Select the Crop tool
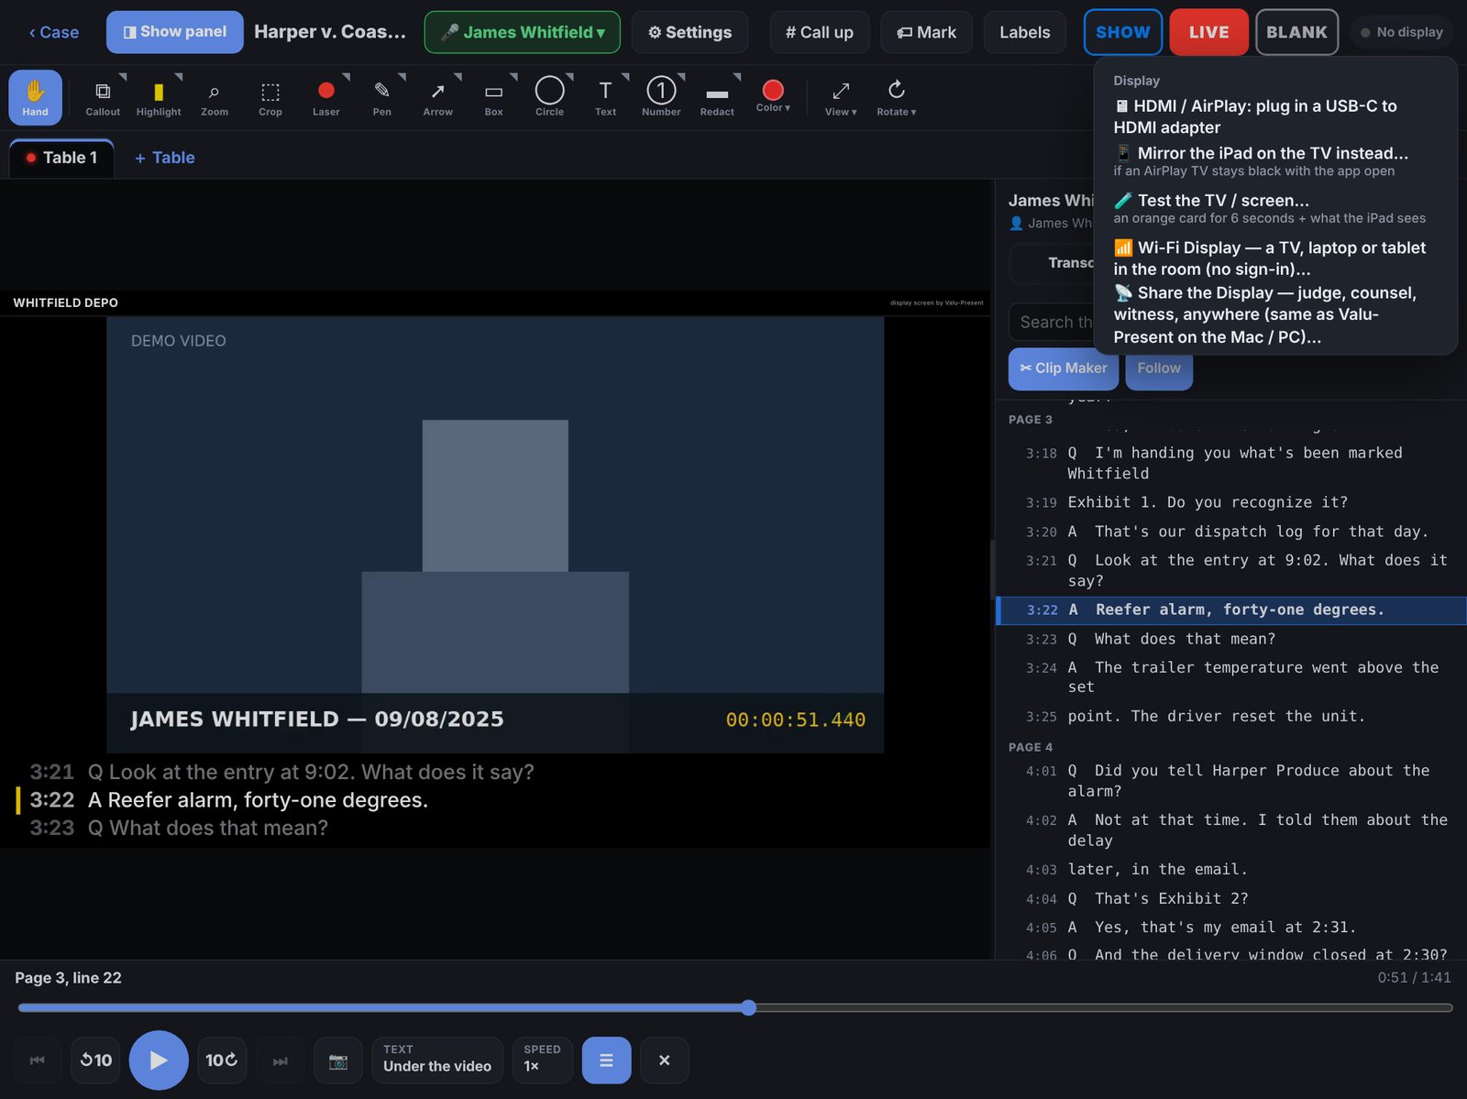Viewport: 1467px width, 1099px height. click(x=270, y=97)
